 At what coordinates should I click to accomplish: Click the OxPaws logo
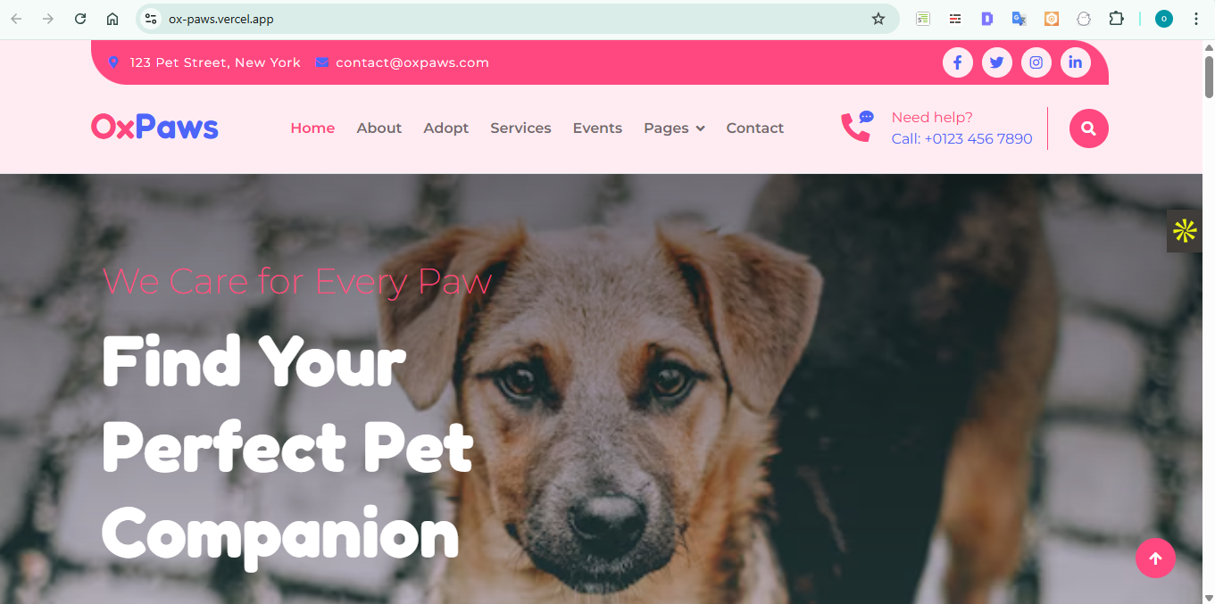[x=154, y=128]
